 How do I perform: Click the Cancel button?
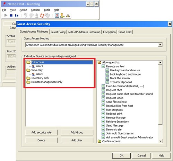141,155
